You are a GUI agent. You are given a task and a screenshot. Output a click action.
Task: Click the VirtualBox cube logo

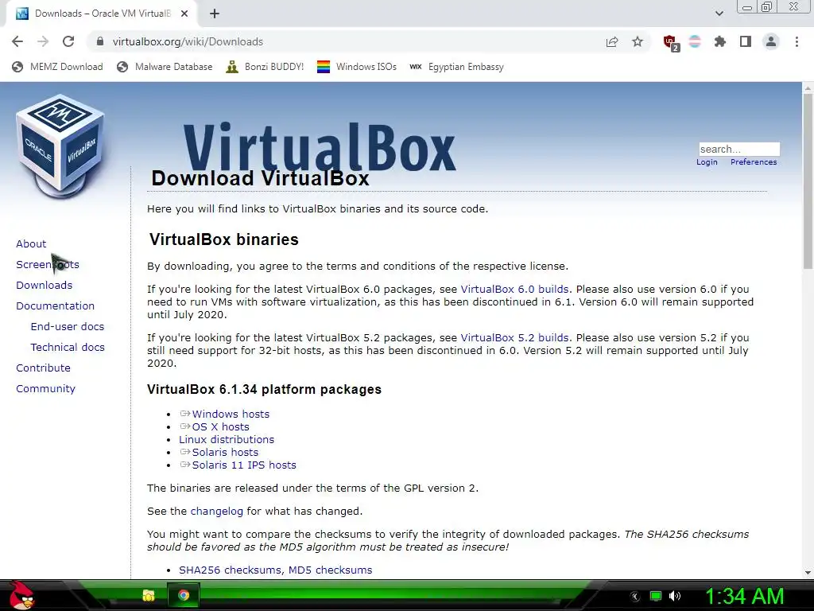point(60,146)
